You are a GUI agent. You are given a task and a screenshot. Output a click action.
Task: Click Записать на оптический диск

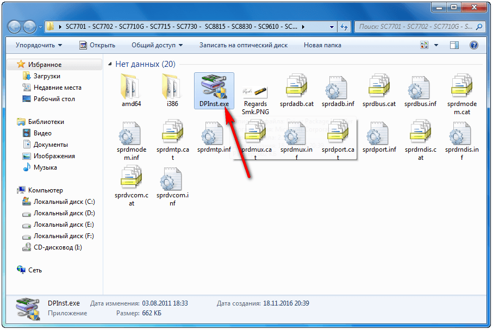[243, 45]
